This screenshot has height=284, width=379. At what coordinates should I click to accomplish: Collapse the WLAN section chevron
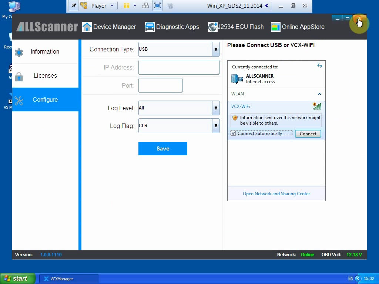(319, 94)
